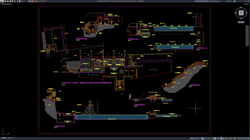
Task: Click the MODEL space status button
Action: point(192,138)
